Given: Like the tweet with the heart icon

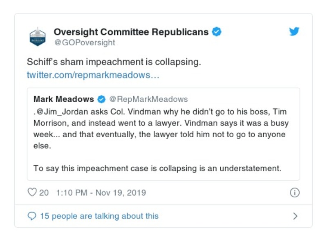Looking at the screenshot, I should [x=32, y=192].
